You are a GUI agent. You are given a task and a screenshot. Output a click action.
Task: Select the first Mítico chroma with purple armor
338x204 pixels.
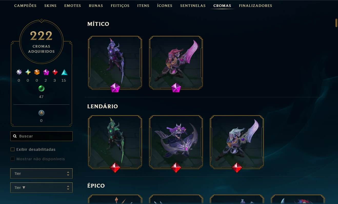click(x=115, y=63)
